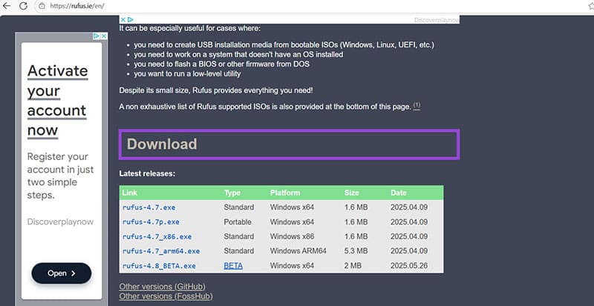Screen dimensions: 594x306
Task: Click 'Register your account' ad description
Action: 60,176
